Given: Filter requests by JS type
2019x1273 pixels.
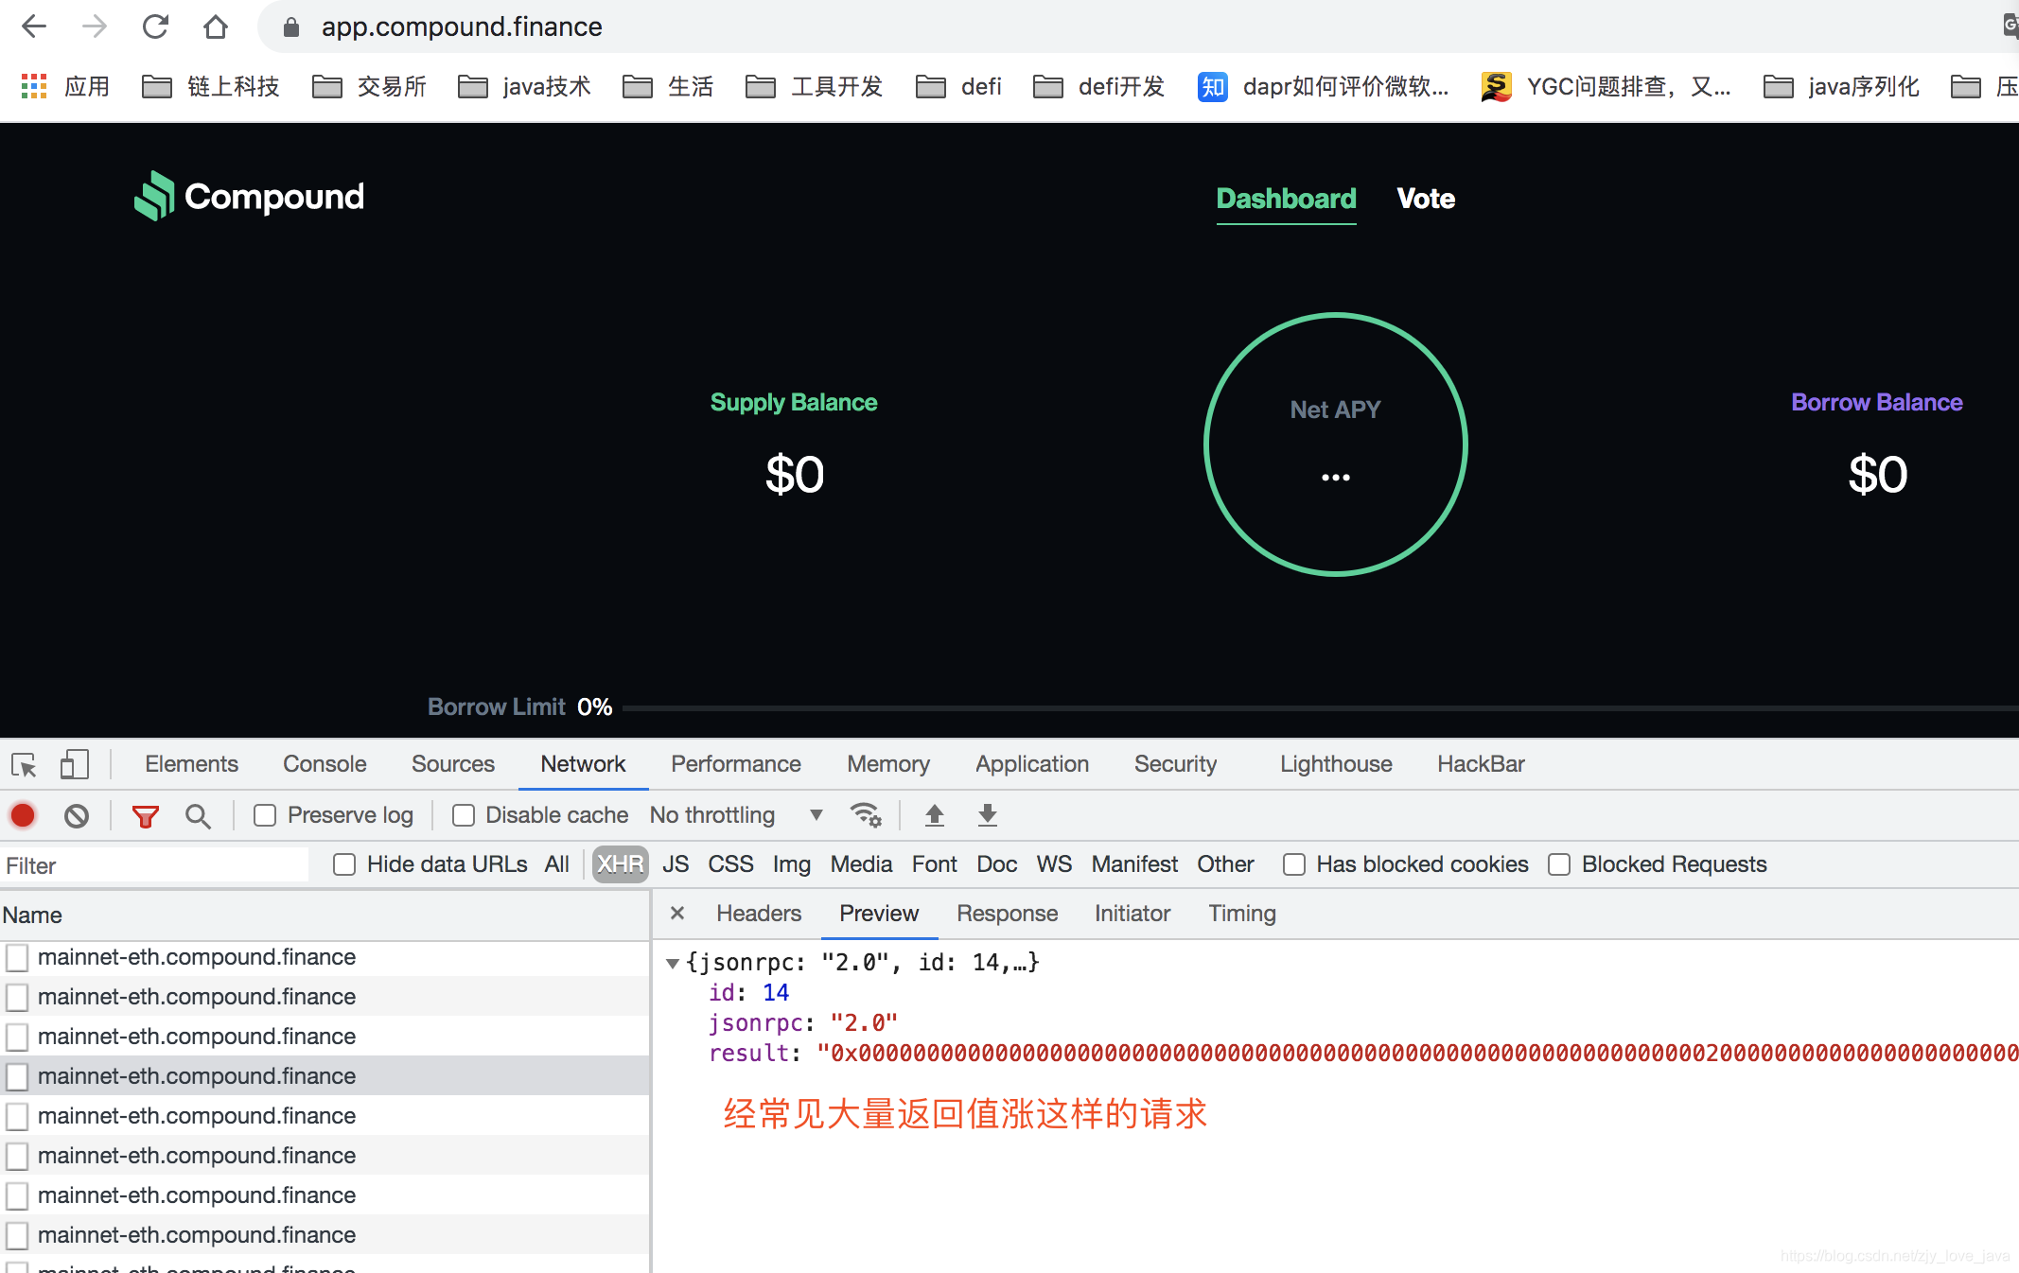Looking at the screenshot, I should [676, 864].
